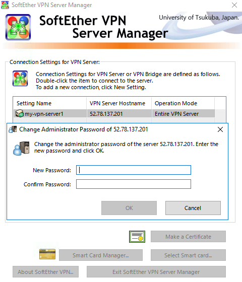Click the Connection Settings group icon
The height and width of the screenshot is (282, 242).
coord(20,79)
